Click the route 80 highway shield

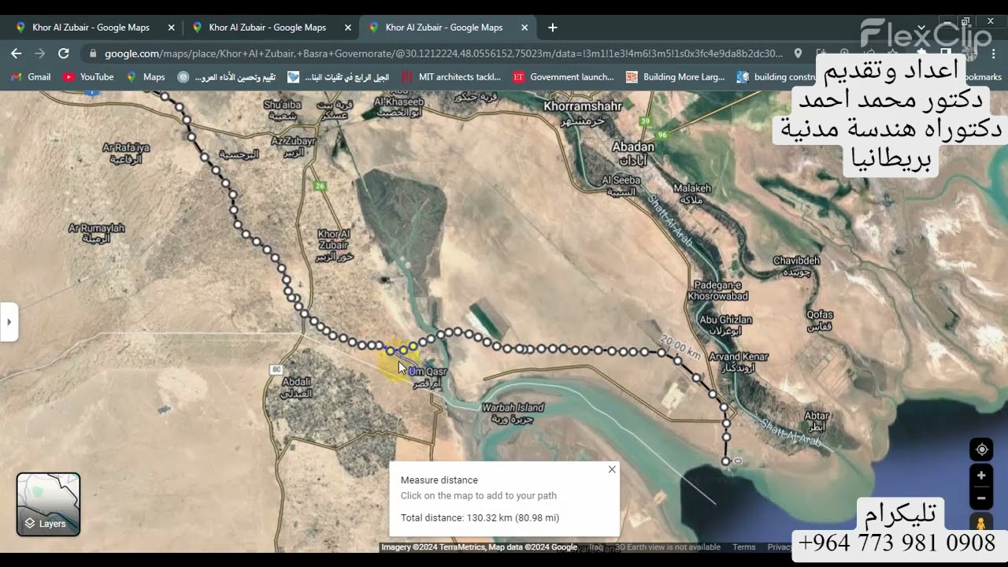[276, 369]
